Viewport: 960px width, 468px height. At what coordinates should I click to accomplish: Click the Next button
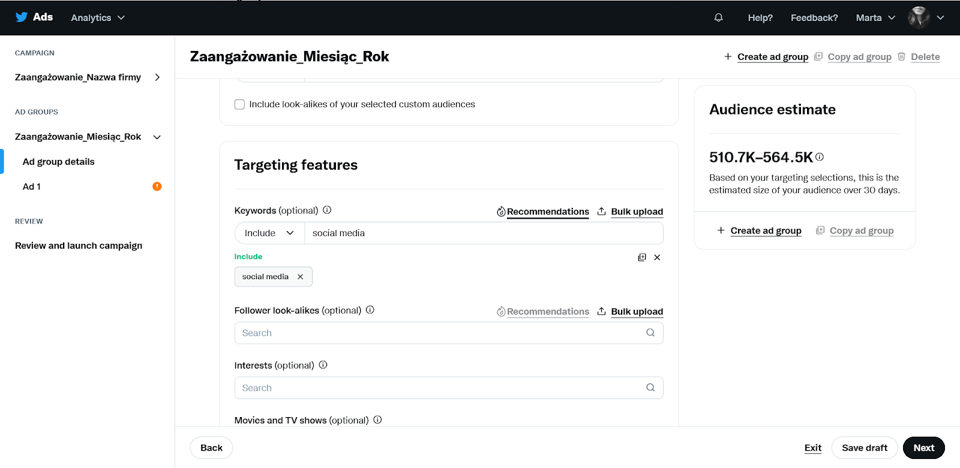924,448
